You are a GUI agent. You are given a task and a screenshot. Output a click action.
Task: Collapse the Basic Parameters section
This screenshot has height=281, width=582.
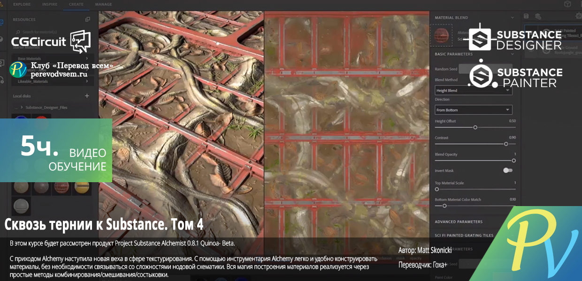tap(512, 54)
